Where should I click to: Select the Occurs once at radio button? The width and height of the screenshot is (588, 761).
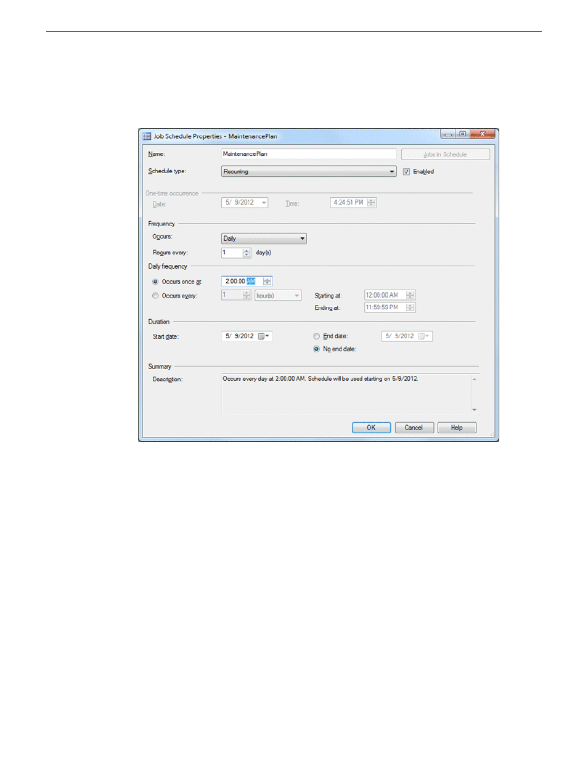point(155,282)
